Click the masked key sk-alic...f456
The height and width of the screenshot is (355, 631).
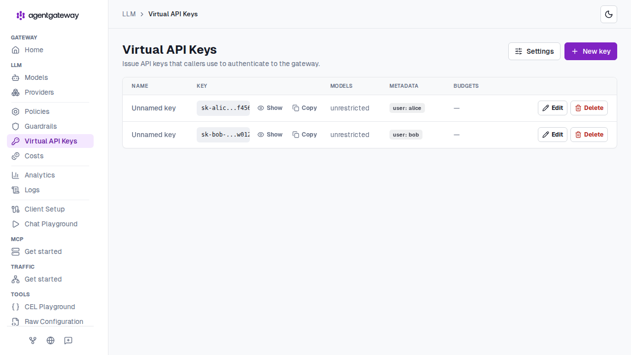(x=223, y=108)
